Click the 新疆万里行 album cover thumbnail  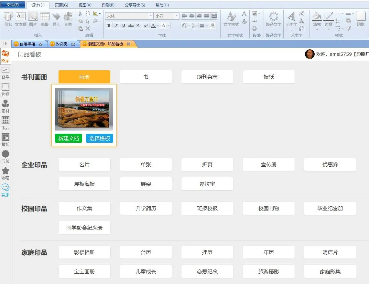pyautogui.click(x=84, y=109)
